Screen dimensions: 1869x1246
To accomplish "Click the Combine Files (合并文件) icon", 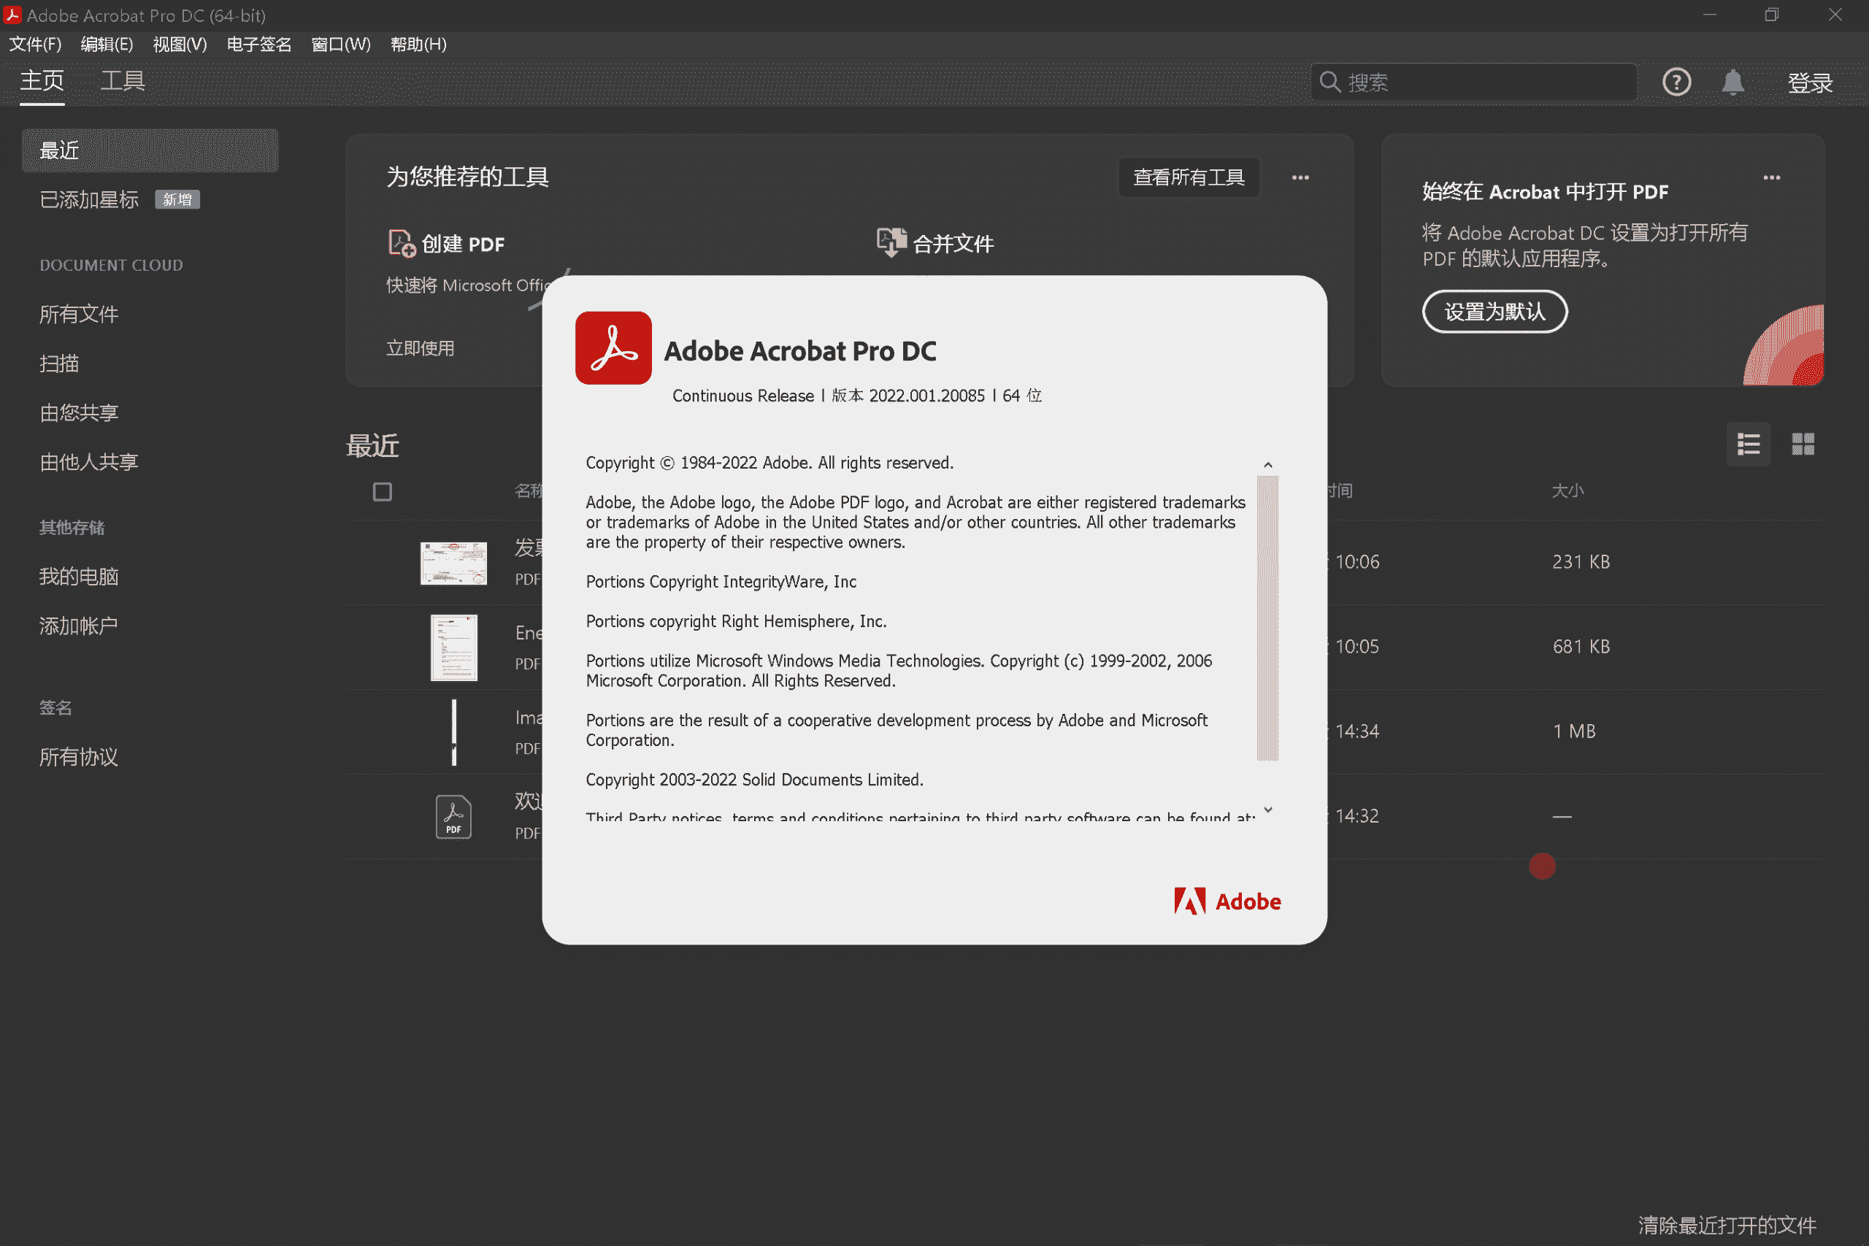I will point(891,242).
